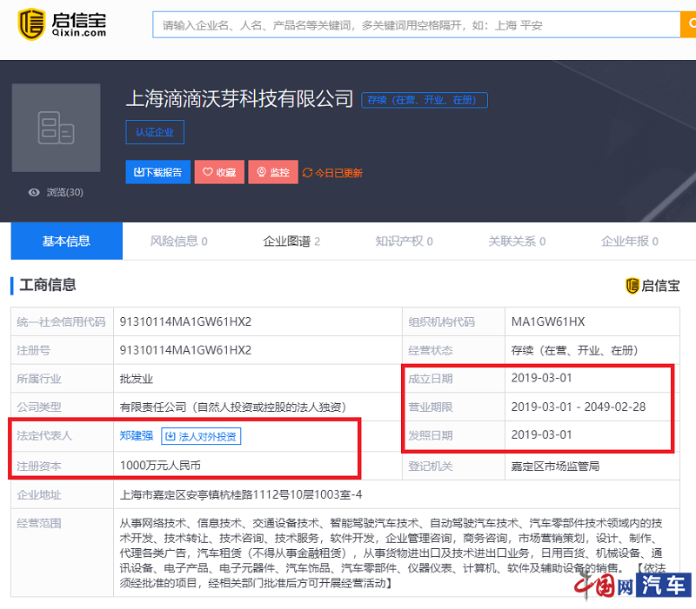The width and height of the screenshot is (696, 609).
Task: Click the Qixin.com shield logo
Action: click(31, 24)
